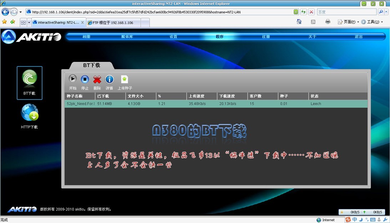The height and width of the screenshot is (223, 390).
Task: Go forward with the browser Forward arrow
Action: [14, 12]
